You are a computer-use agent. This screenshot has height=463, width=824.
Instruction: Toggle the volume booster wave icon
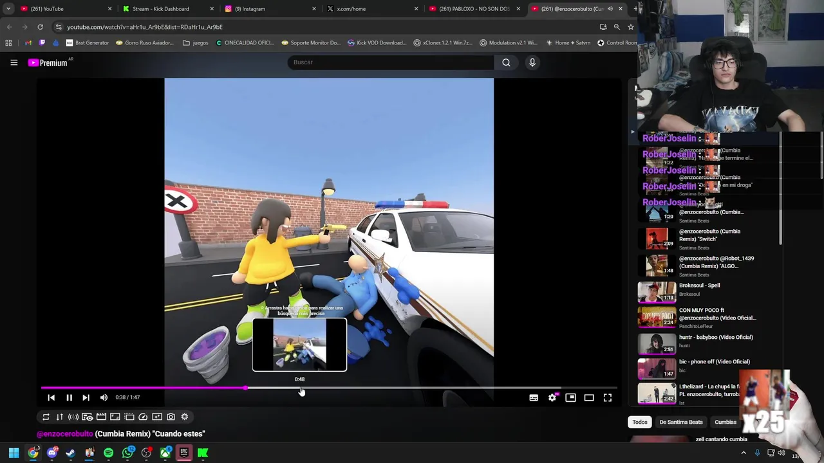point(73,417)
